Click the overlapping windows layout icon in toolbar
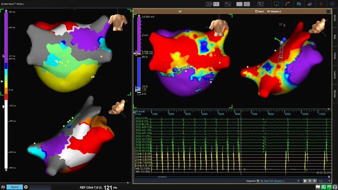 point(228,4)
